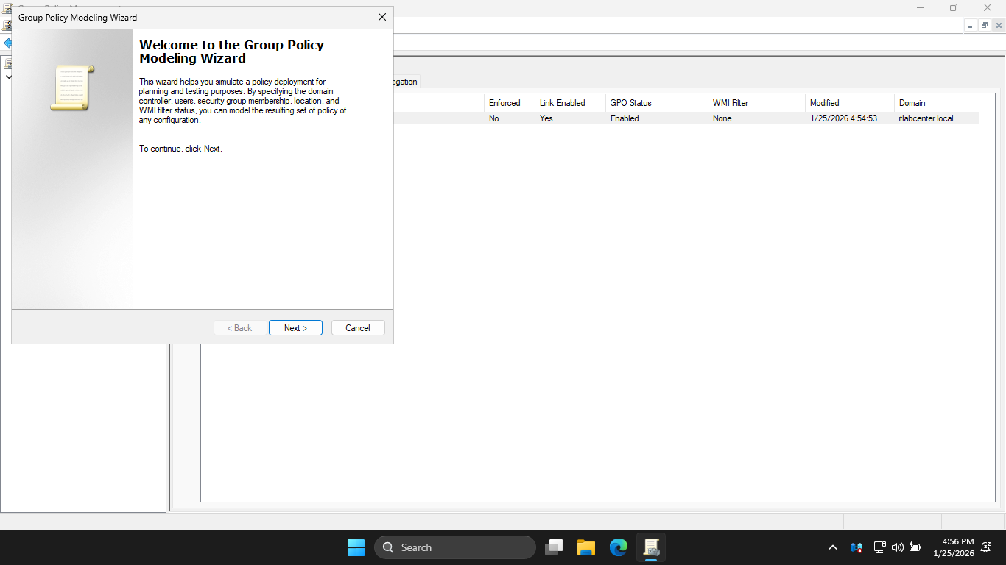The width and height of the screenshot is (1006, 565).
Task: Close the wizard with the X button
Action: pyautogui.click(x=381, y=17)
